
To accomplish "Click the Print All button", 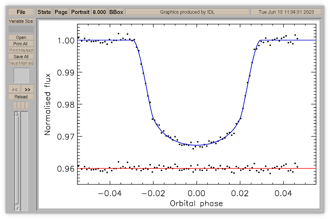I will [x=21, y=44].
